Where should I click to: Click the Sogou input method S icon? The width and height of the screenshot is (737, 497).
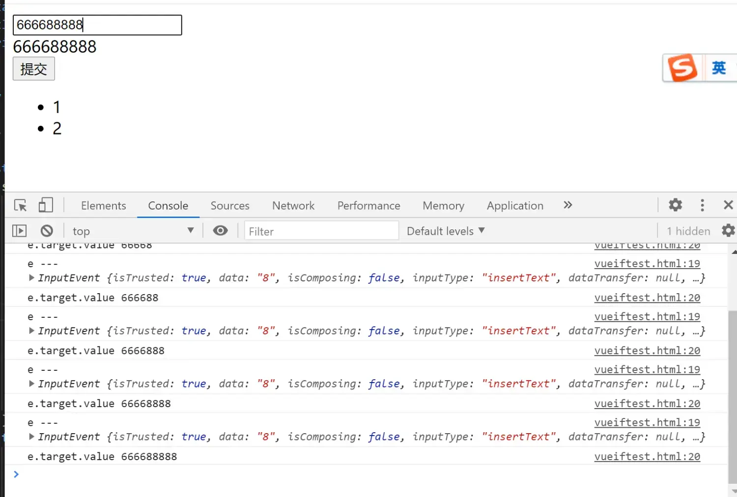[683, 68]
